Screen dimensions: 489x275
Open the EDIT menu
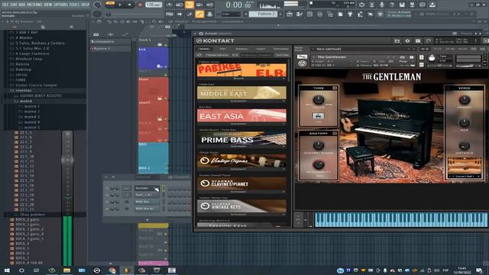[14, 5]
